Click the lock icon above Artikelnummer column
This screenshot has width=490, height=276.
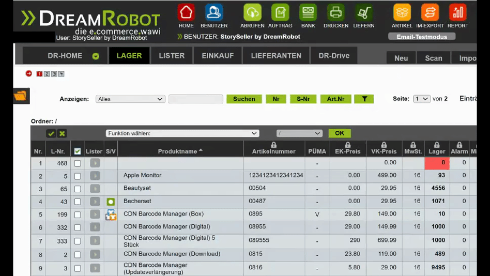[x=274, y=145]
